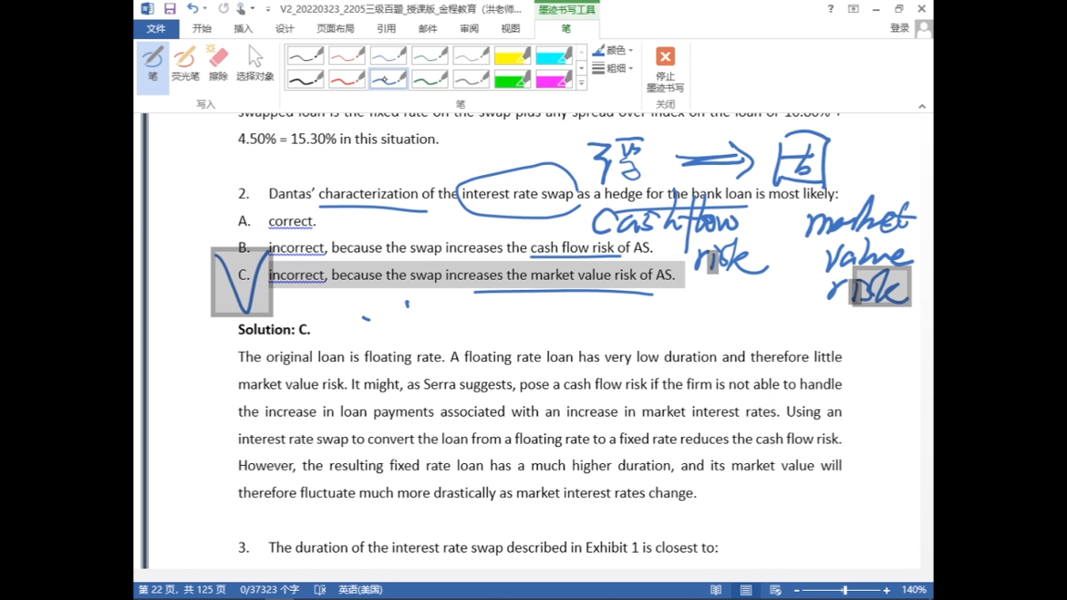
Task: Select the Highlighter (荧光笔) tool
Action: 185,65
